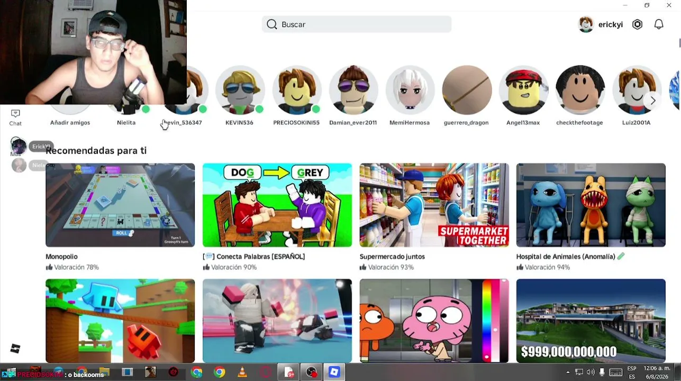Open the DOG to GREY word game thumbnail
This screenshot has height=381, width=681.
point(277,205)
